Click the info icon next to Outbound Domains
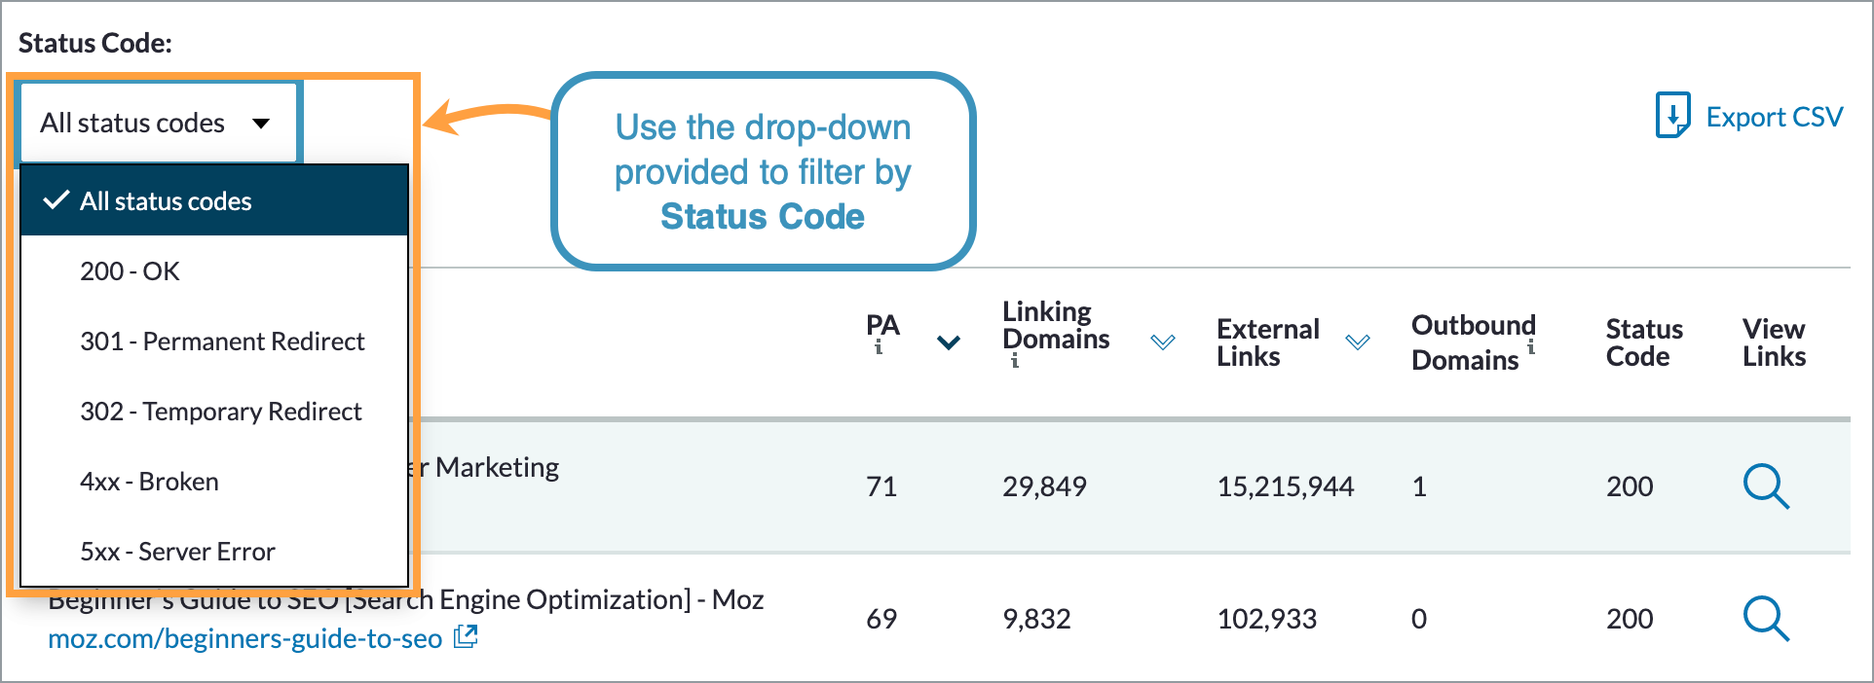This screenshot has height=683, width=1874. (x=1530, y=347)
